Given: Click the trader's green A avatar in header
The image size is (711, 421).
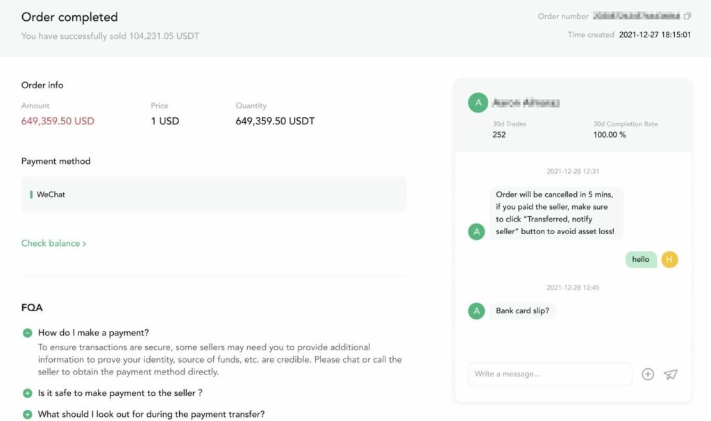Looking at the screenshot, I should coord(478,103).
